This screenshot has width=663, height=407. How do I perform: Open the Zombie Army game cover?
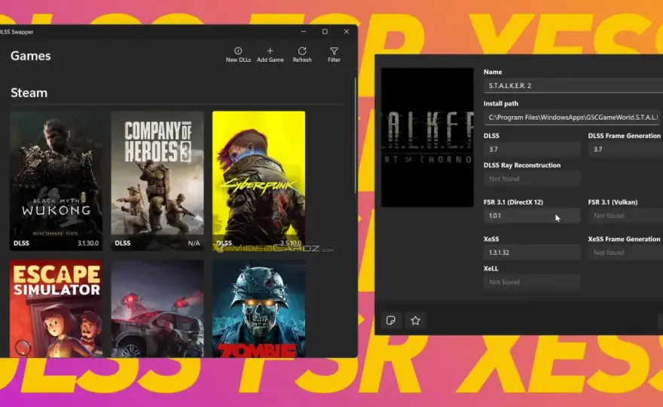click(258, 308)
